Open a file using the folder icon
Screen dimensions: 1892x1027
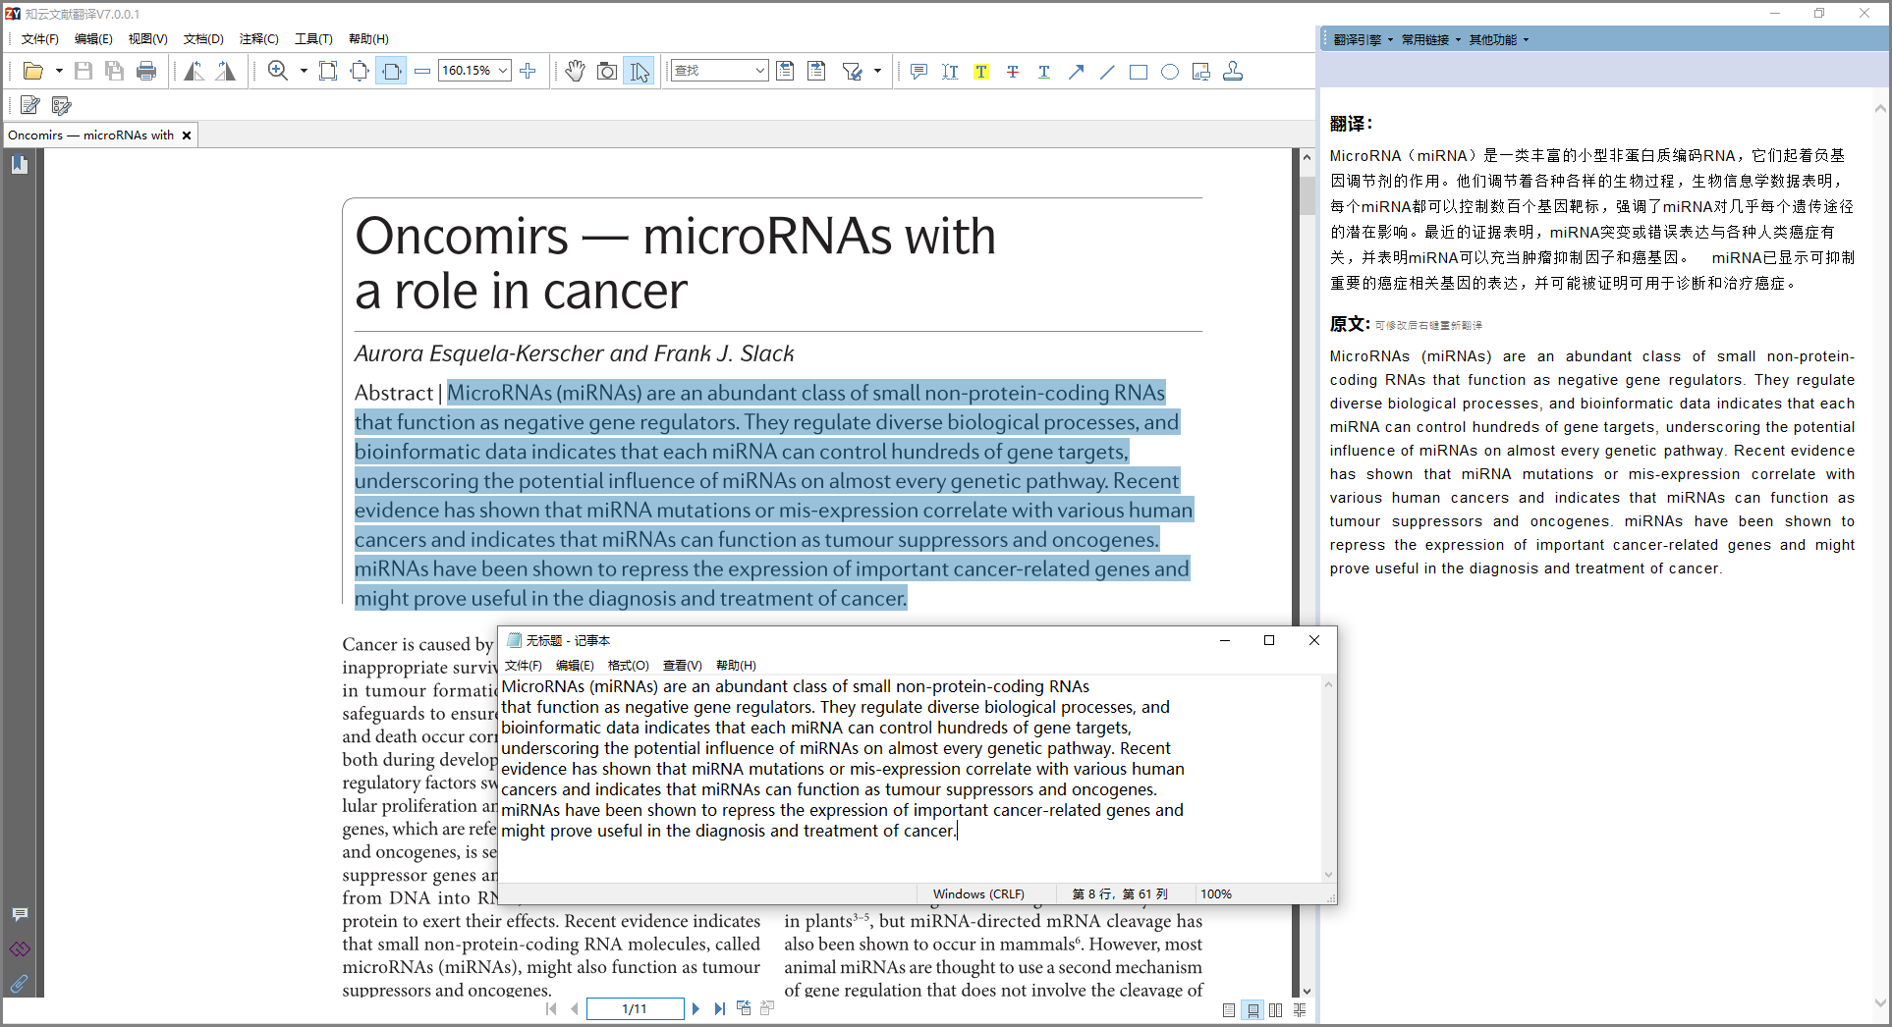coord(32,71)
